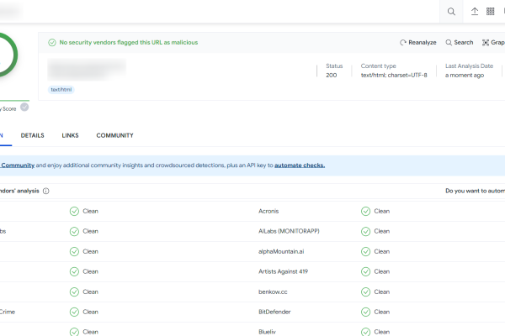The width and height of the screenshot is (505, 336).
Task: Click the grey check badge next to Score
Action: pos(24,107)
